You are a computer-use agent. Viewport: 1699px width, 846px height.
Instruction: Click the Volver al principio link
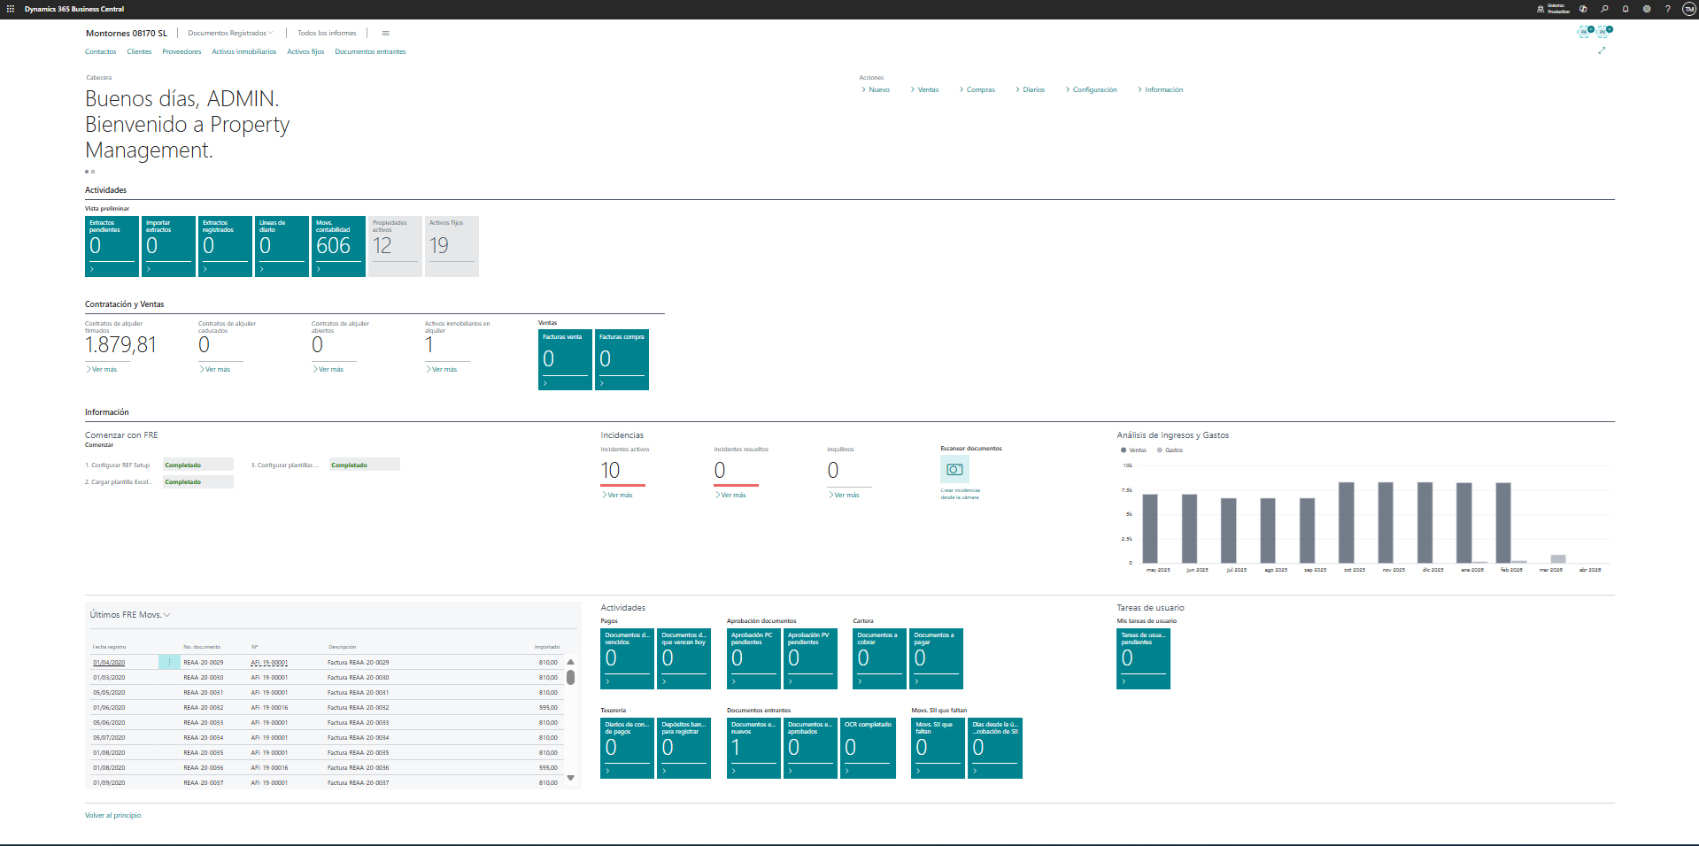[112, 815]
